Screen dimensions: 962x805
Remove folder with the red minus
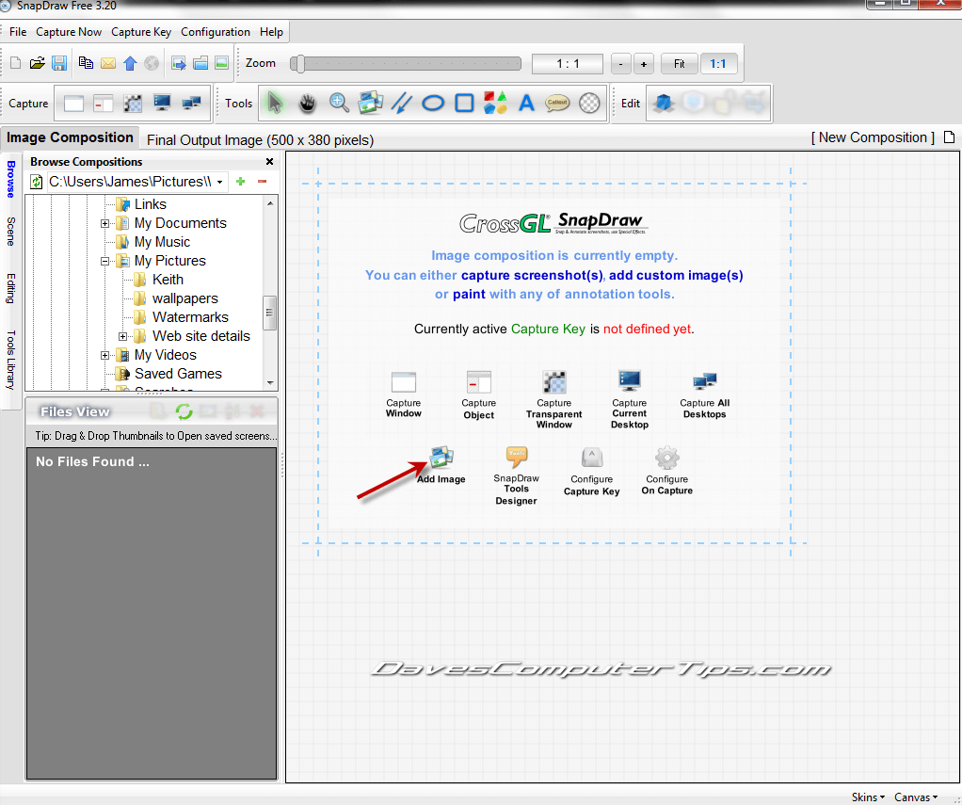262,181
